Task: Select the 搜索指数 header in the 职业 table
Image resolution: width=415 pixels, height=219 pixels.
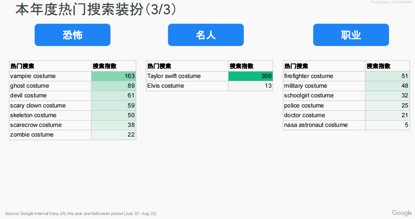Action: [x=387, y=66]
